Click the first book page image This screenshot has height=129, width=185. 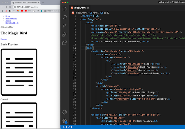point(19,72)
